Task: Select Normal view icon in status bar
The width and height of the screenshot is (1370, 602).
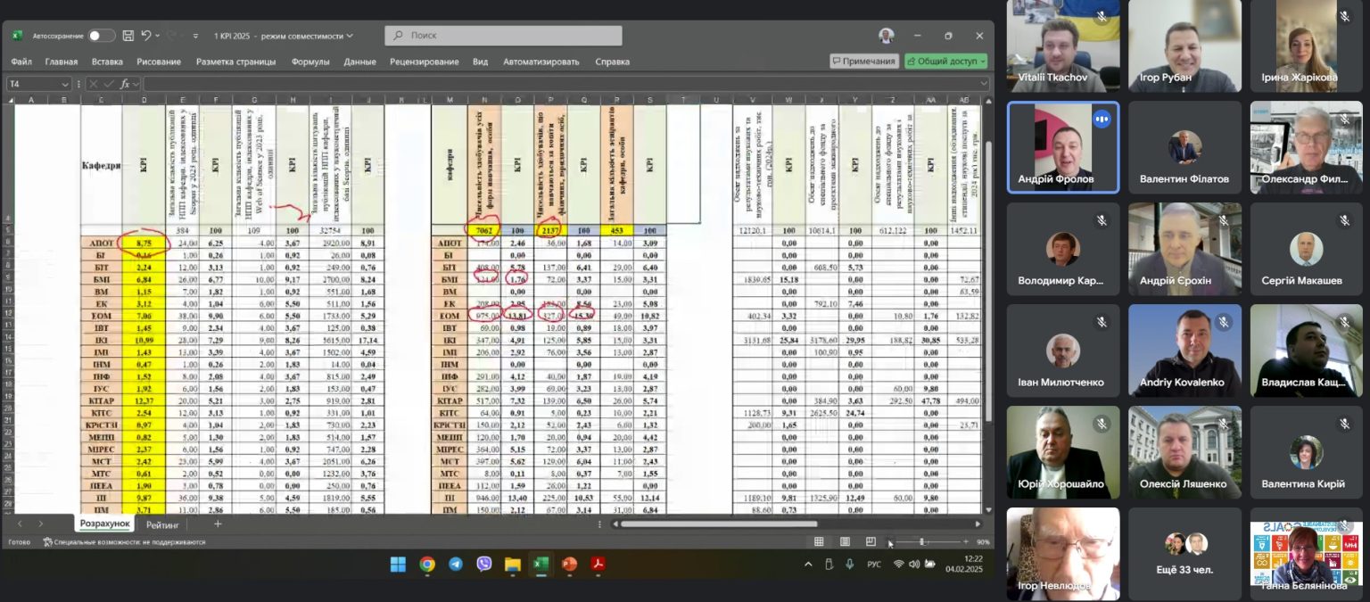Action: [x=819, y=541]
